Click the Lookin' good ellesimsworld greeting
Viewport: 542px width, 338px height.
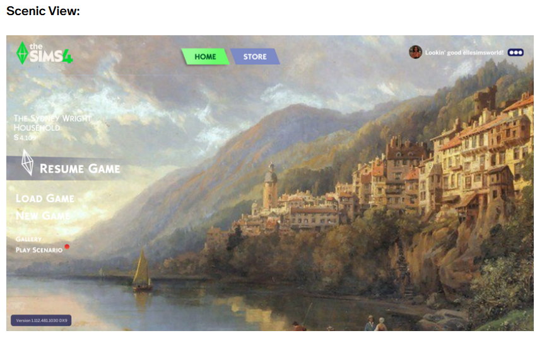464,52
